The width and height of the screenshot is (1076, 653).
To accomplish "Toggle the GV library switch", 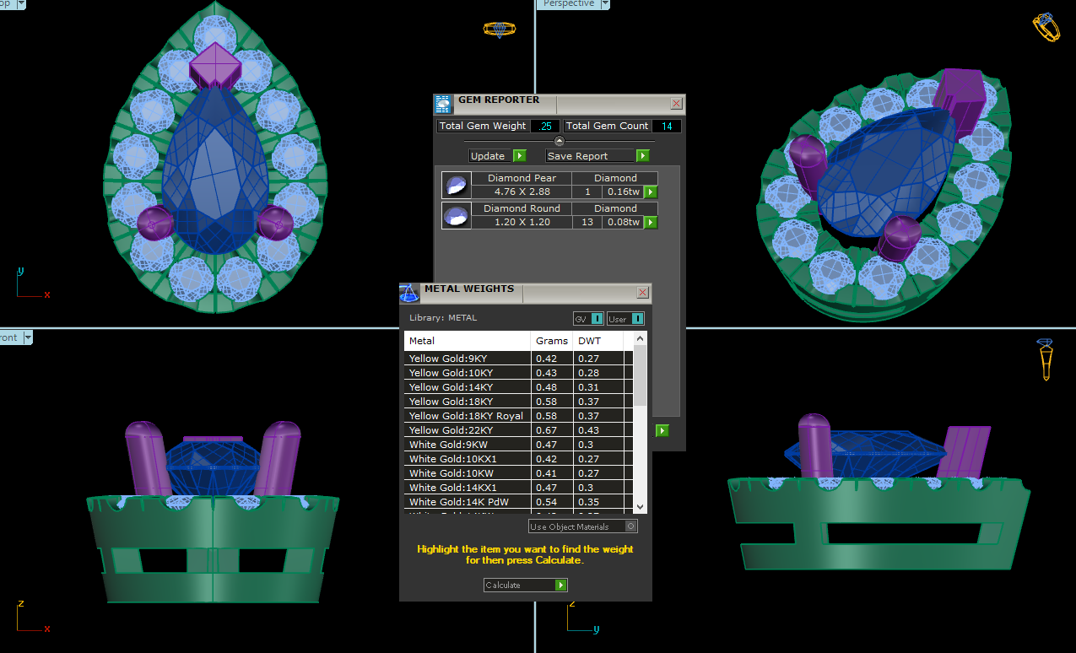I will [x=596, y=318].
